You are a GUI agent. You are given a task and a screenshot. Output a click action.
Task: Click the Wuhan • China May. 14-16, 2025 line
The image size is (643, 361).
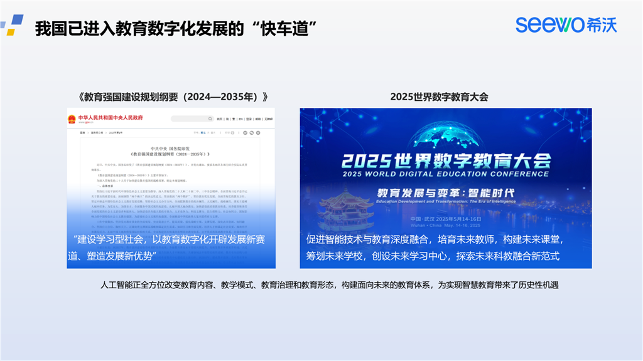[445, 226]
